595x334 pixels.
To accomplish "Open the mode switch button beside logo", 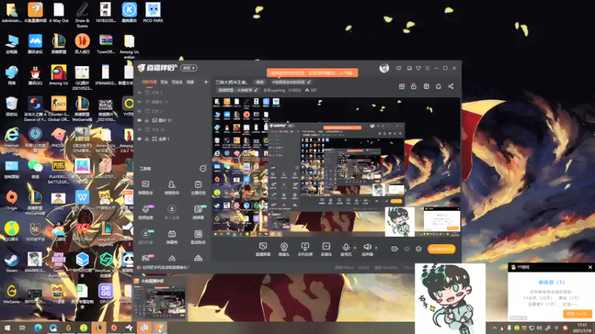I will (x=189, y=68).
